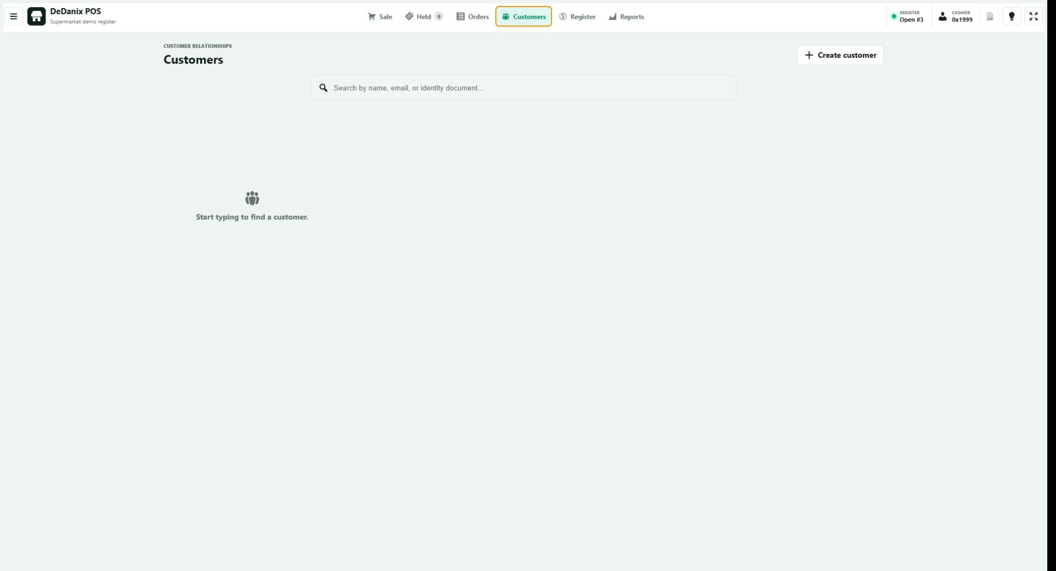Click the document icon in header
This screenshot has height=571, width=1056.
pyautogui.click(x=990, y=16)
